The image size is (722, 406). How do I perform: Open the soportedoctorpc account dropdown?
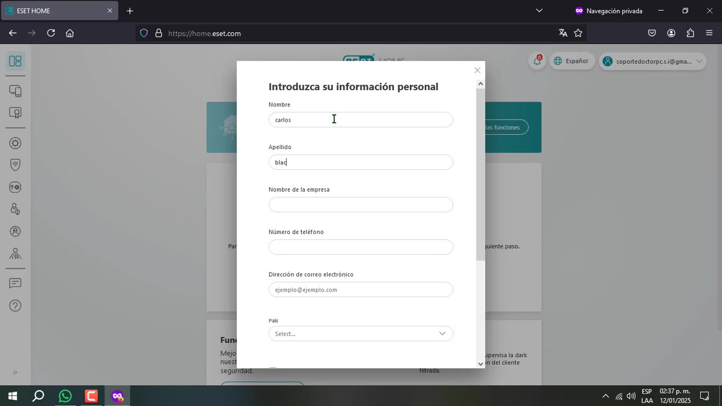pos(653,61)
